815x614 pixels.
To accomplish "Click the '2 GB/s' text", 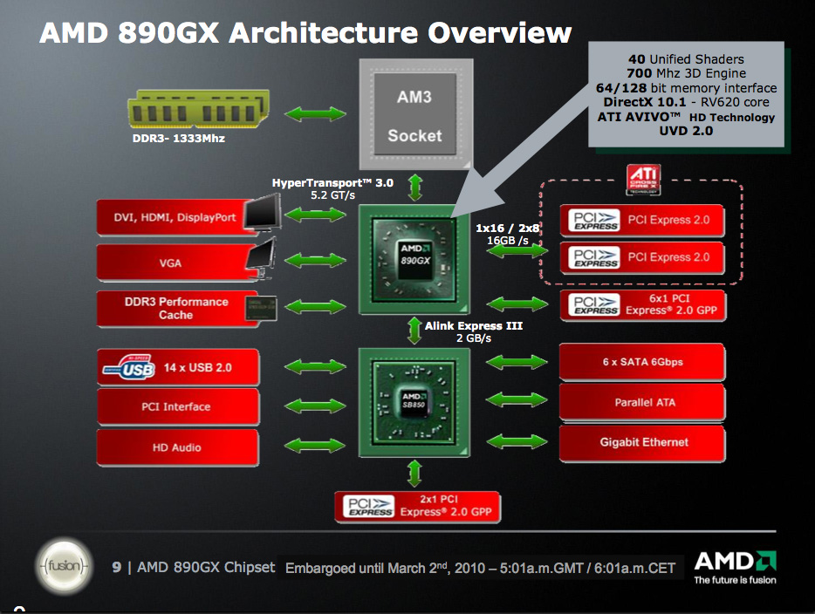I will [x=474, y=338].
